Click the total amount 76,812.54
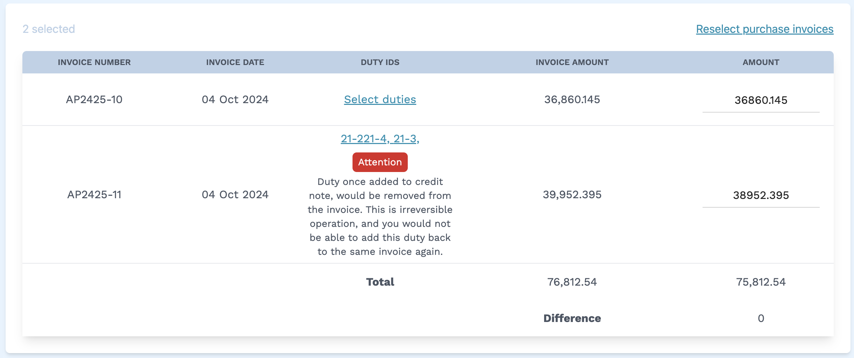 572,282
